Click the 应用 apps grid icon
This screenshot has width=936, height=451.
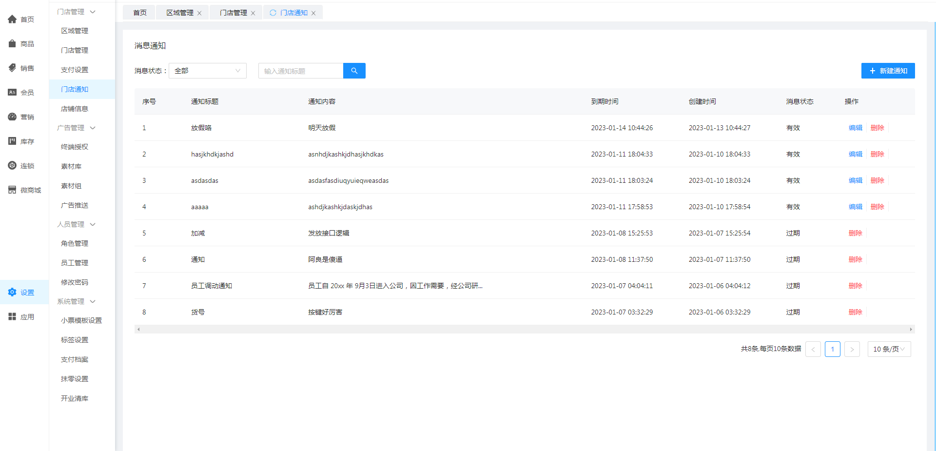click(x=12, y=317)
